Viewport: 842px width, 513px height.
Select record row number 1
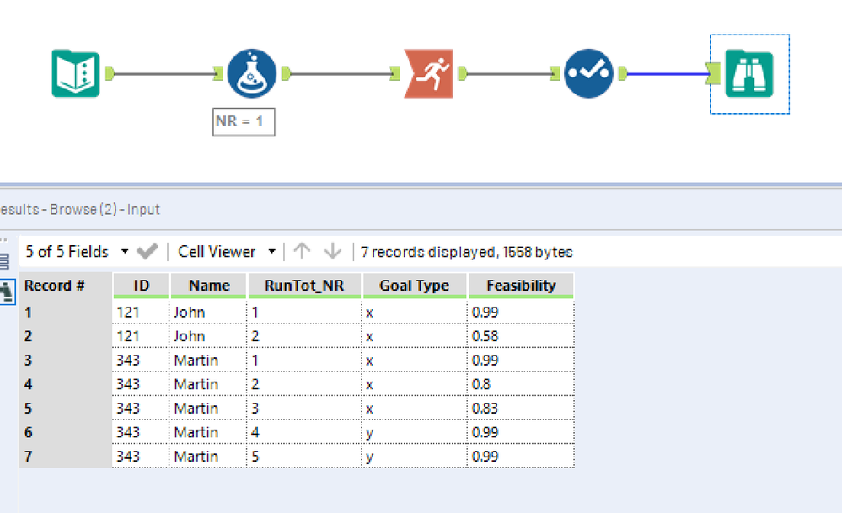tap(66, 312)
